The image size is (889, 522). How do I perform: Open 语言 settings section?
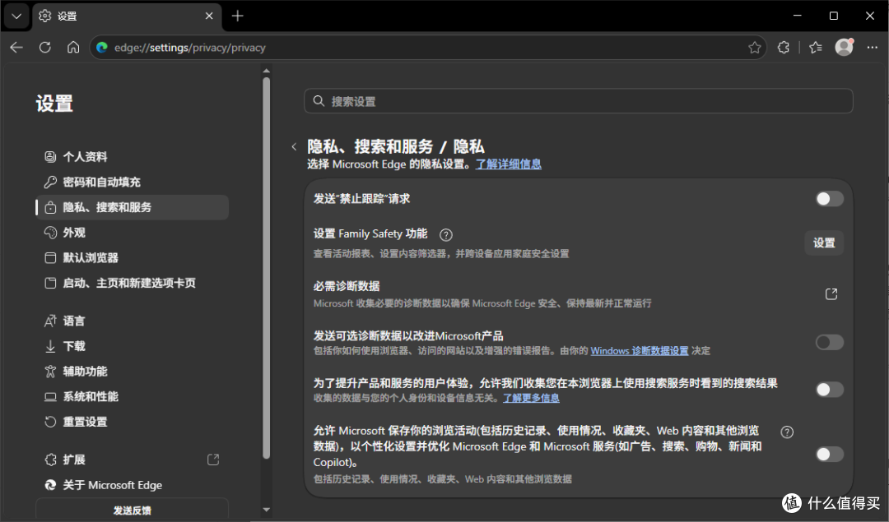(132, 321)
